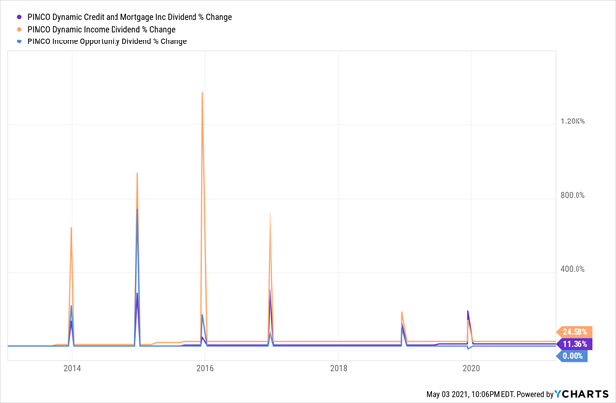Click the 2020 x-axis label
Viewport: 616px width, 403px height.
471,368
